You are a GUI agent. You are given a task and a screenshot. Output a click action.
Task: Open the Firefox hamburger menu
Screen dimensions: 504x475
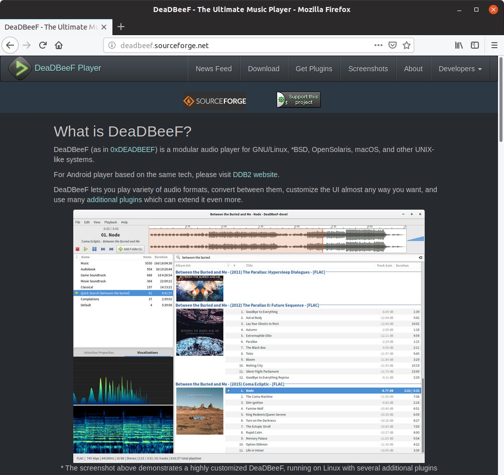tap(494, 45)
